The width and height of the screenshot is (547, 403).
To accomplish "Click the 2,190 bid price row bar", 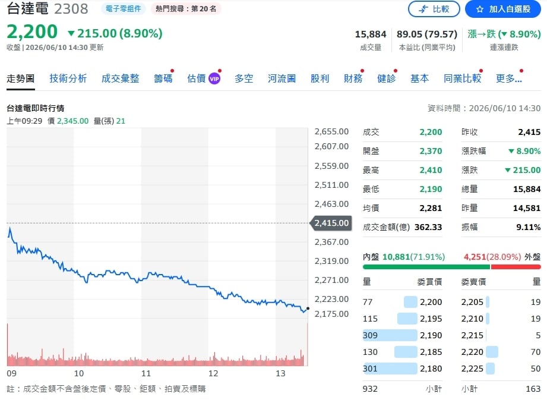I will click(390, 335).
